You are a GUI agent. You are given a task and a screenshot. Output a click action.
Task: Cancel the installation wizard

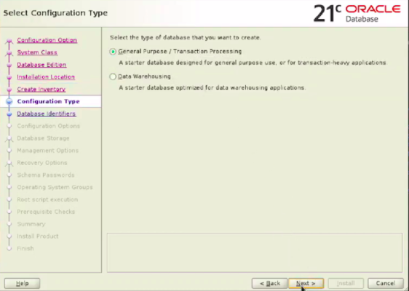tap(386, 283)
